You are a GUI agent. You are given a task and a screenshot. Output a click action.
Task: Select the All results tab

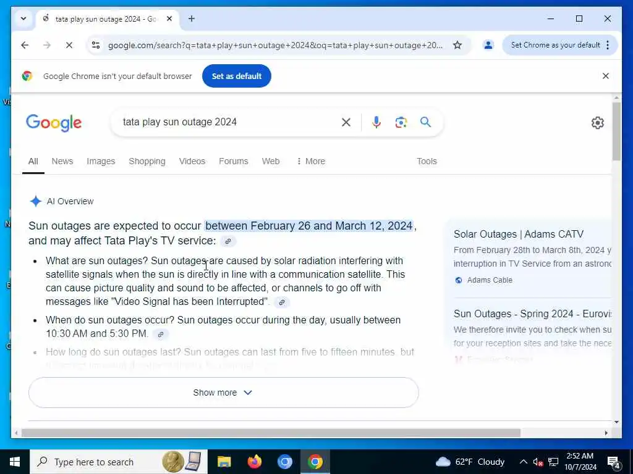33,161
